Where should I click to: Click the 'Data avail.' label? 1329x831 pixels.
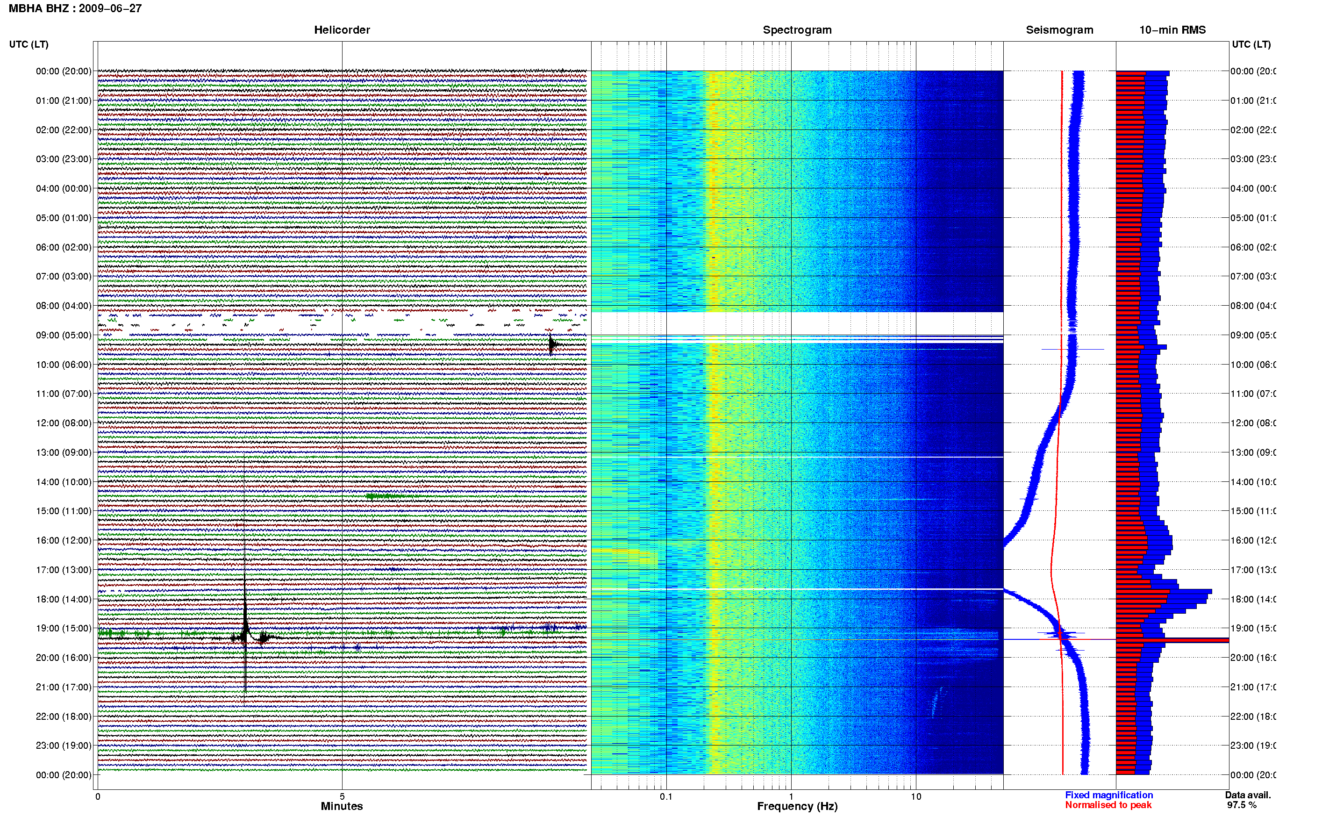pos(1248,795)
